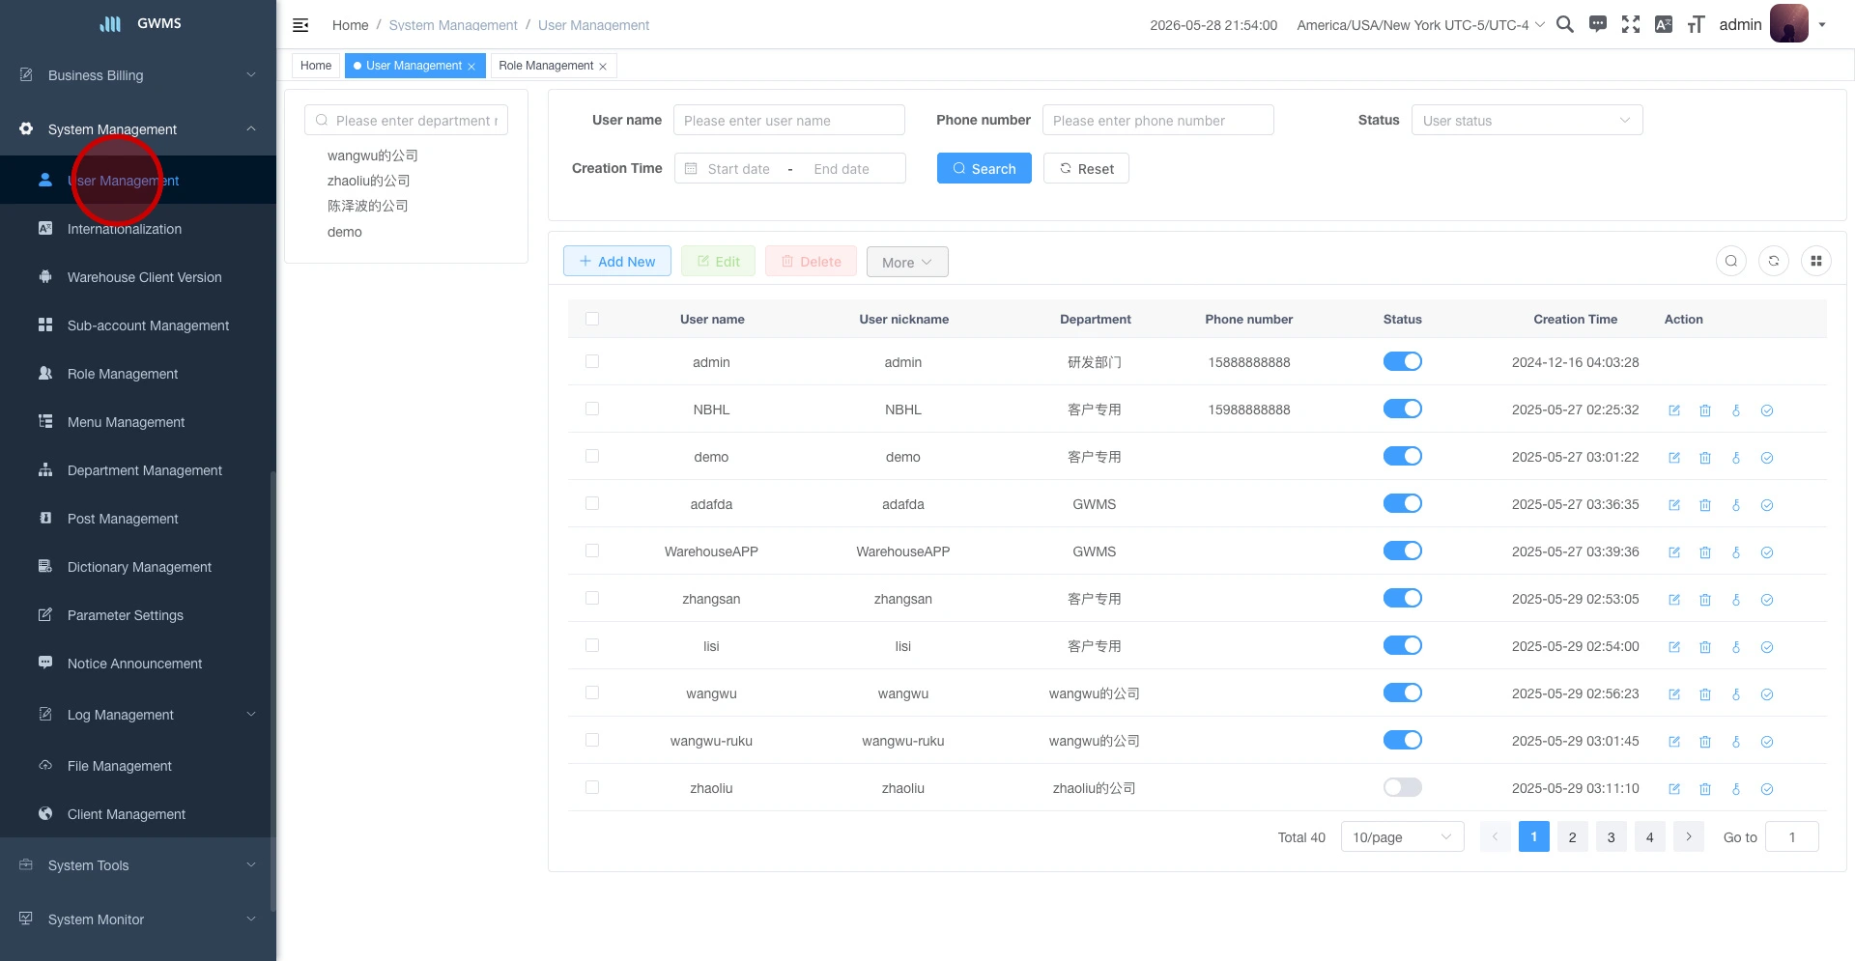
Task: Open the chat message icon in top bar
Action: click(1598, 24)
